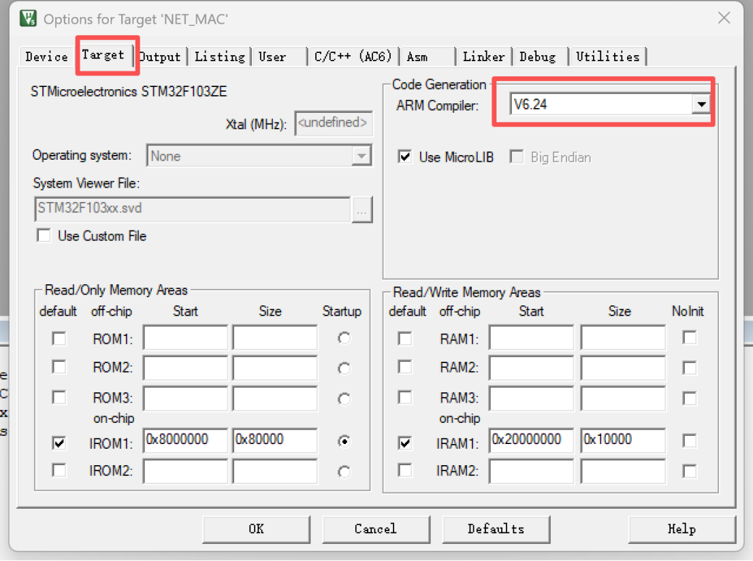Close the Options for Target dialog
Screen dimensions: 753x561
click(724, 18)
